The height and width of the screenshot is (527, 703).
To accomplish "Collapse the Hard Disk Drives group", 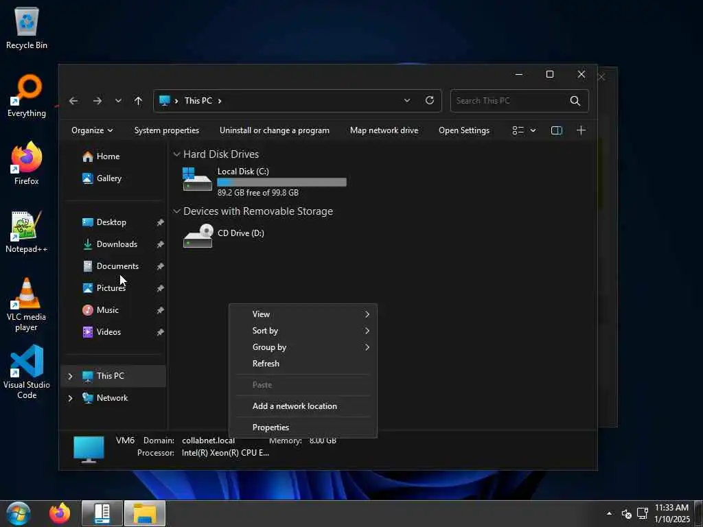I will pyautogui.click(x=176, y=154).
